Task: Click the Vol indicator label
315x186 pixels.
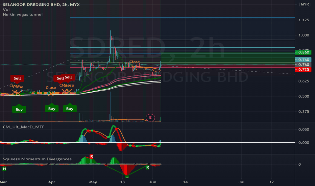Action: click(6, 9)
